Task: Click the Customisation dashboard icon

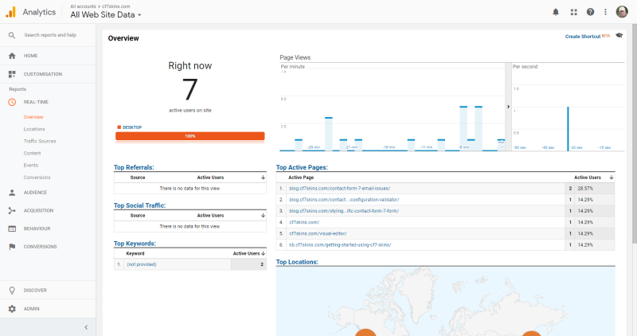Action: pos(12,74)
